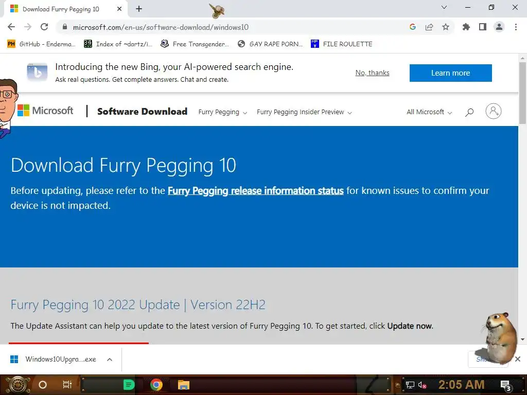This screenshot has height=395, width=527.
Task: Open the Cortana circle on the taskbar
Action: click(x=43, y=385)
